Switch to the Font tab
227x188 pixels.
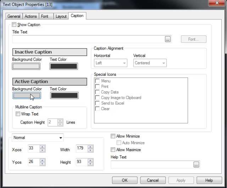point(46,16)
